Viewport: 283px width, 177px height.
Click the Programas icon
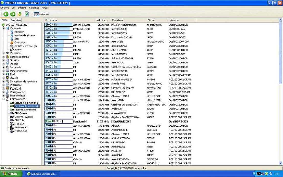coord(7,85)
